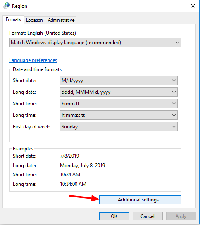
Task: Open Language preferences link
Action: tap(33, 60)
